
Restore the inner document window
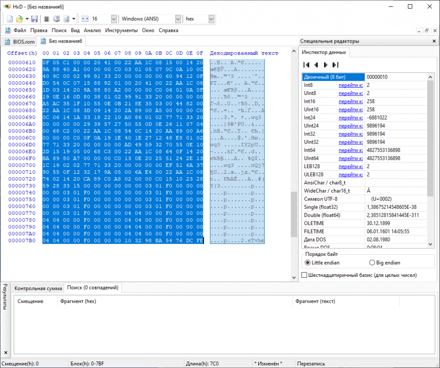(x=427, y=31)
